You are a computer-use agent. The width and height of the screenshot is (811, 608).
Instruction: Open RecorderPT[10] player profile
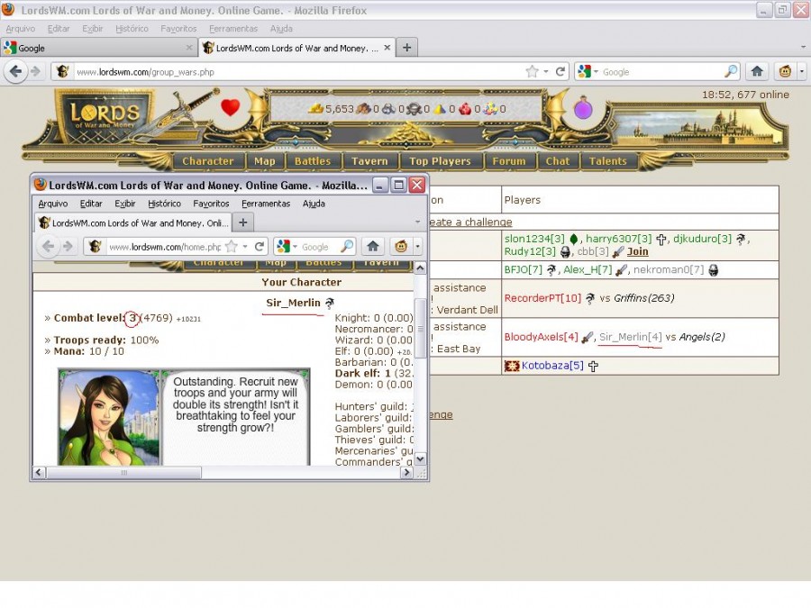click(x=542, y=298)
